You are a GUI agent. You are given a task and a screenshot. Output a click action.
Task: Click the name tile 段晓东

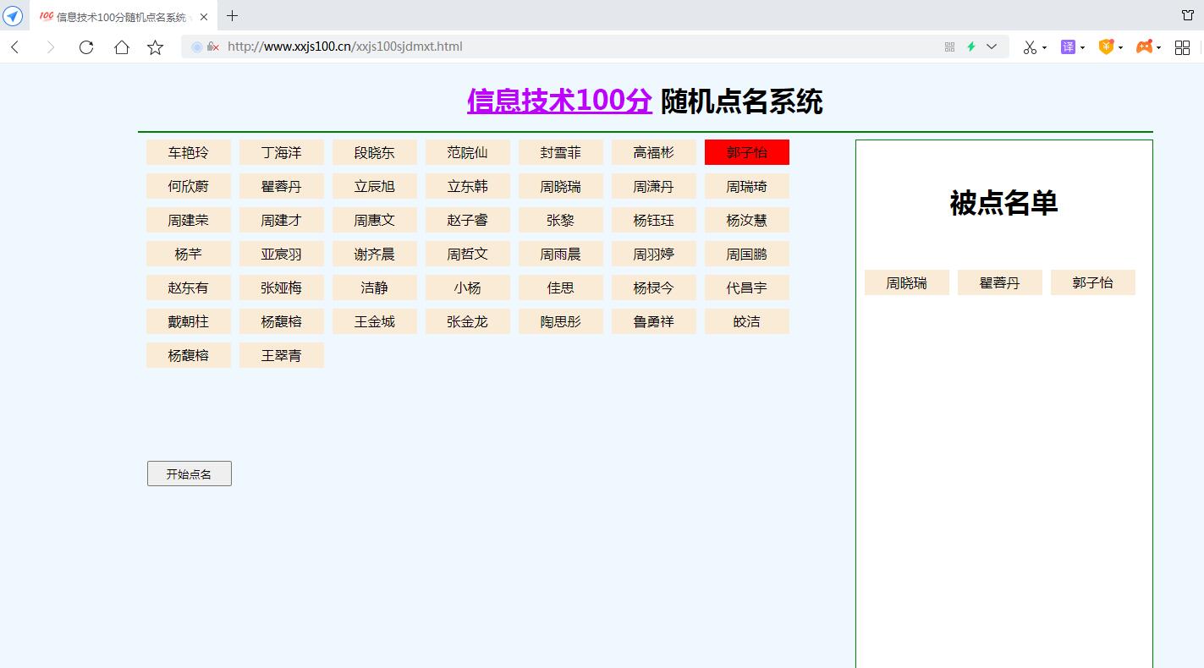[375, 152]
